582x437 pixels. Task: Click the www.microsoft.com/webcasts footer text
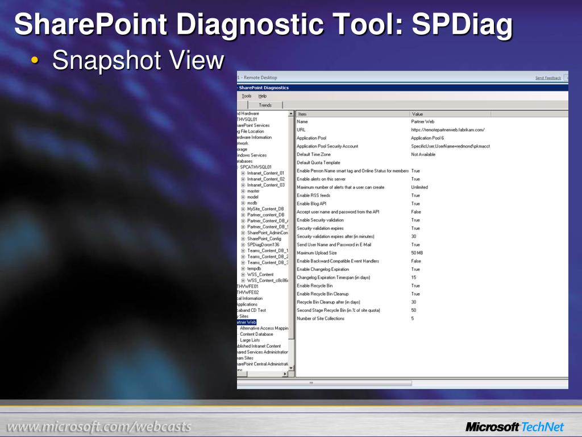click(x=99, y=427)
